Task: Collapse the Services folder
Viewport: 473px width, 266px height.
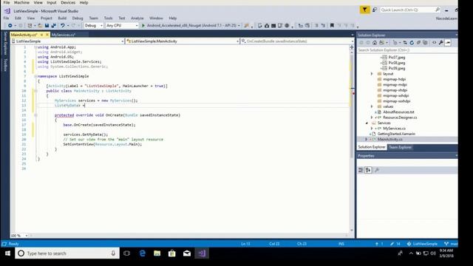Action: tap(367, 123)
